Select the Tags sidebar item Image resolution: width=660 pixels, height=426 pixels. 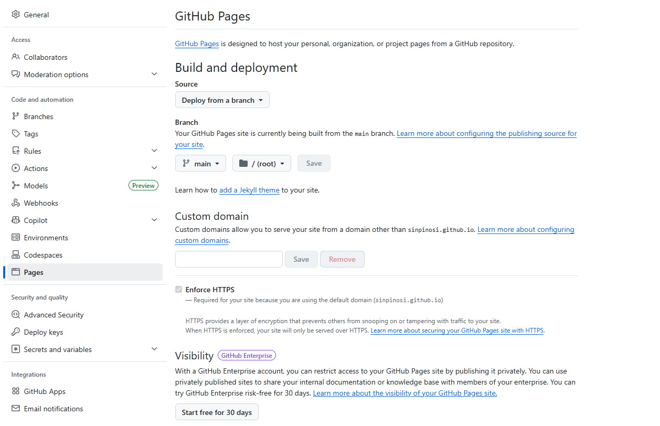(85, 134)
